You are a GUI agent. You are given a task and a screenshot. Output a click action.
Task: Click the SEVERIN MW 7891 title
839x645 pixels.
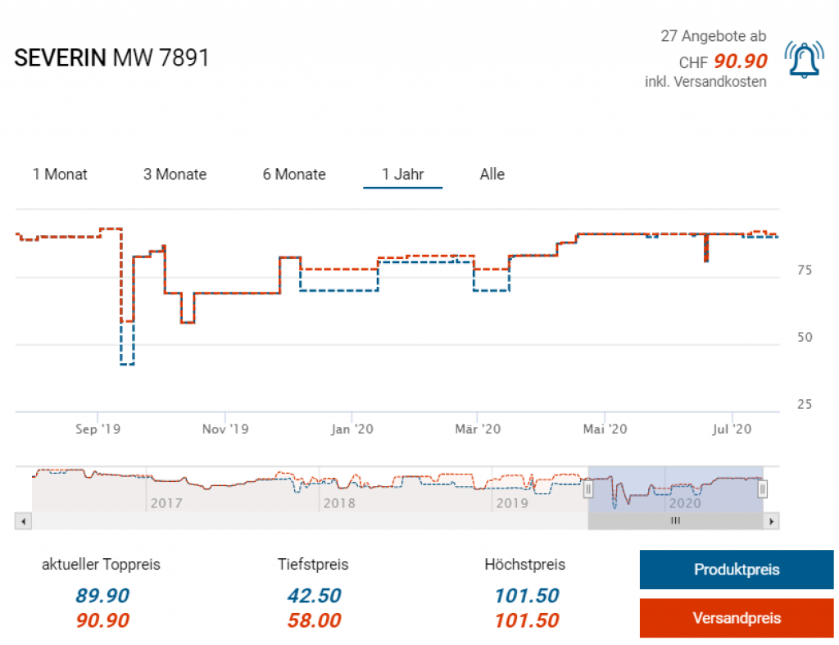click(x=111, y=58)
